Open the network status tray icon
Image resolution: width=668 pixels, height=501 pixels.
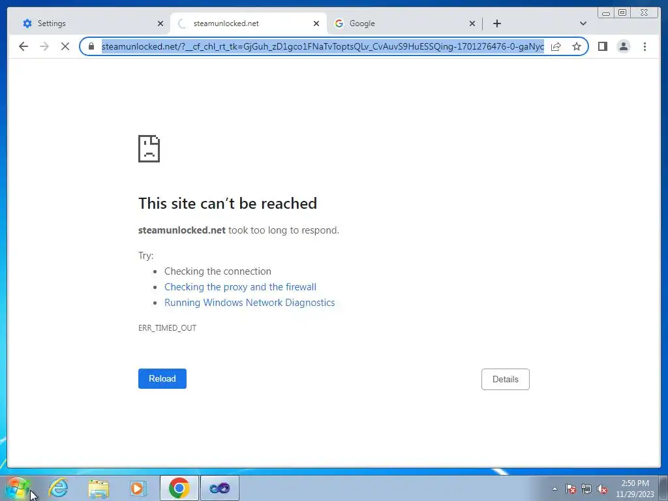(x=586, y=489)
